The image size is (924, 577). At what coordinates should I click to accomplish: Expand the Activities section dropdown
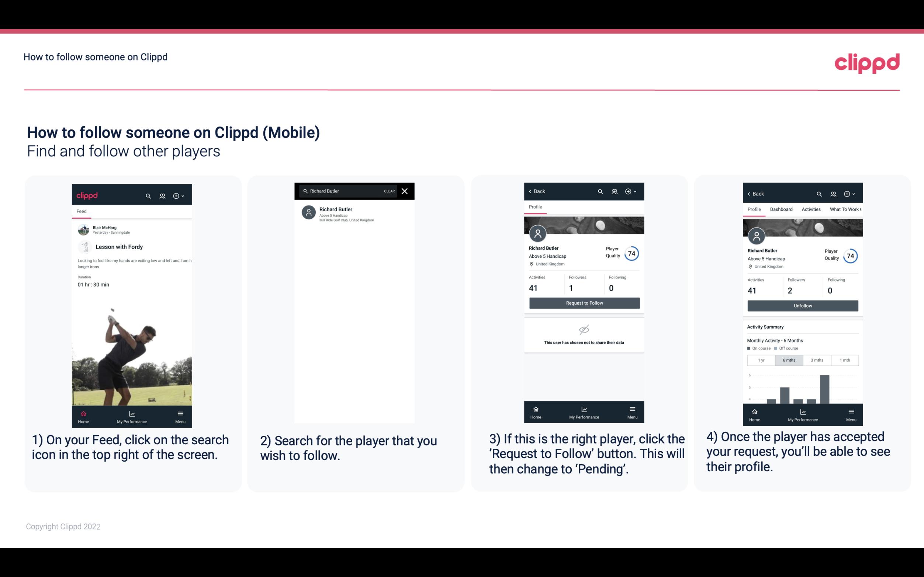point(811,209)
